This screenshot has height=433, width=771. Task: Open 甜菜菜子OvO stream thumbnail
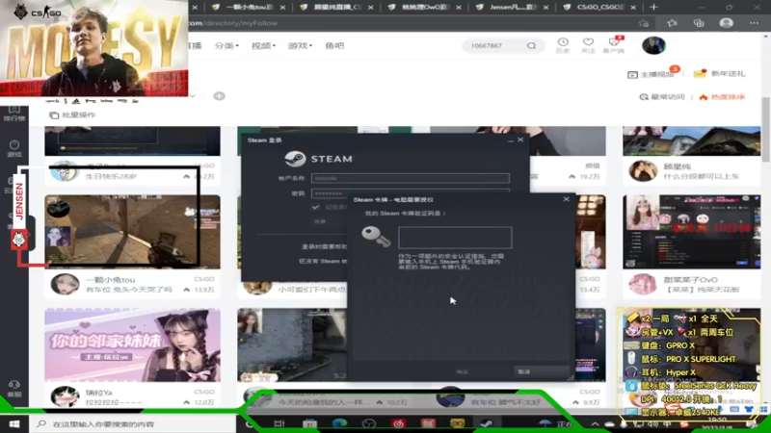[x=691, y=232]
